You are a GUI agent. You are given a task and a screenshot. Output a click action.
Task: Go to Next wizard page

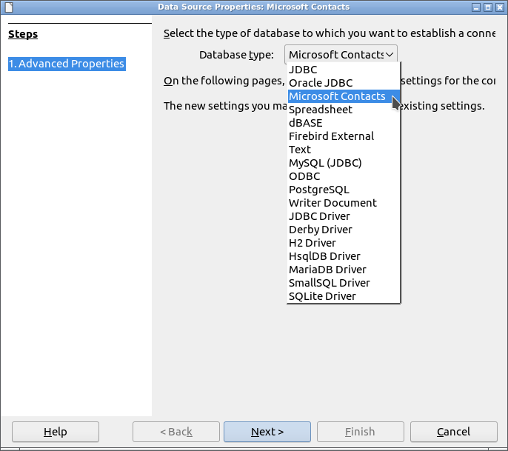click(x=267, y=432)
